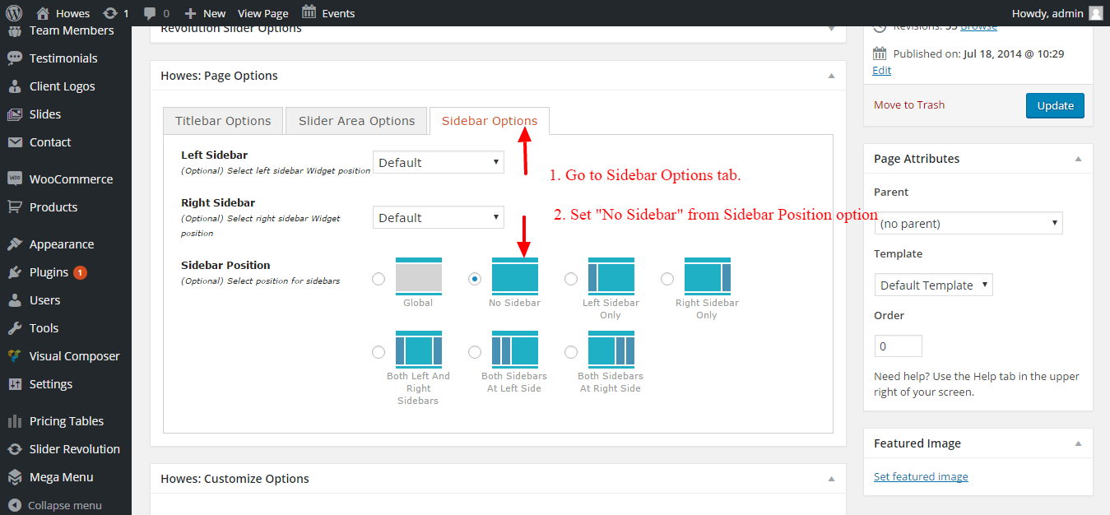The height and width of the screenshot is (515, 1110).
Task: Click the admin user avatar
Action: [x=1095, y=13]
